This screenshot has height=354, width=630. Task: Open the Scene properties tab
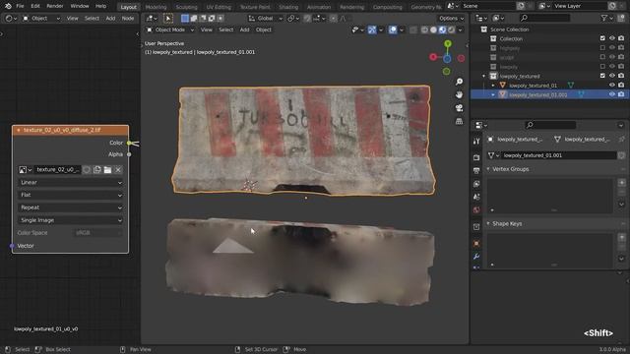pyautogui.click(x=476, y=197)
